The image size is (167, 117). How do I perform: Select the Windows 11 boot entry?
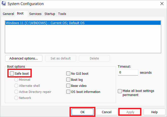[x=45, y=23]
